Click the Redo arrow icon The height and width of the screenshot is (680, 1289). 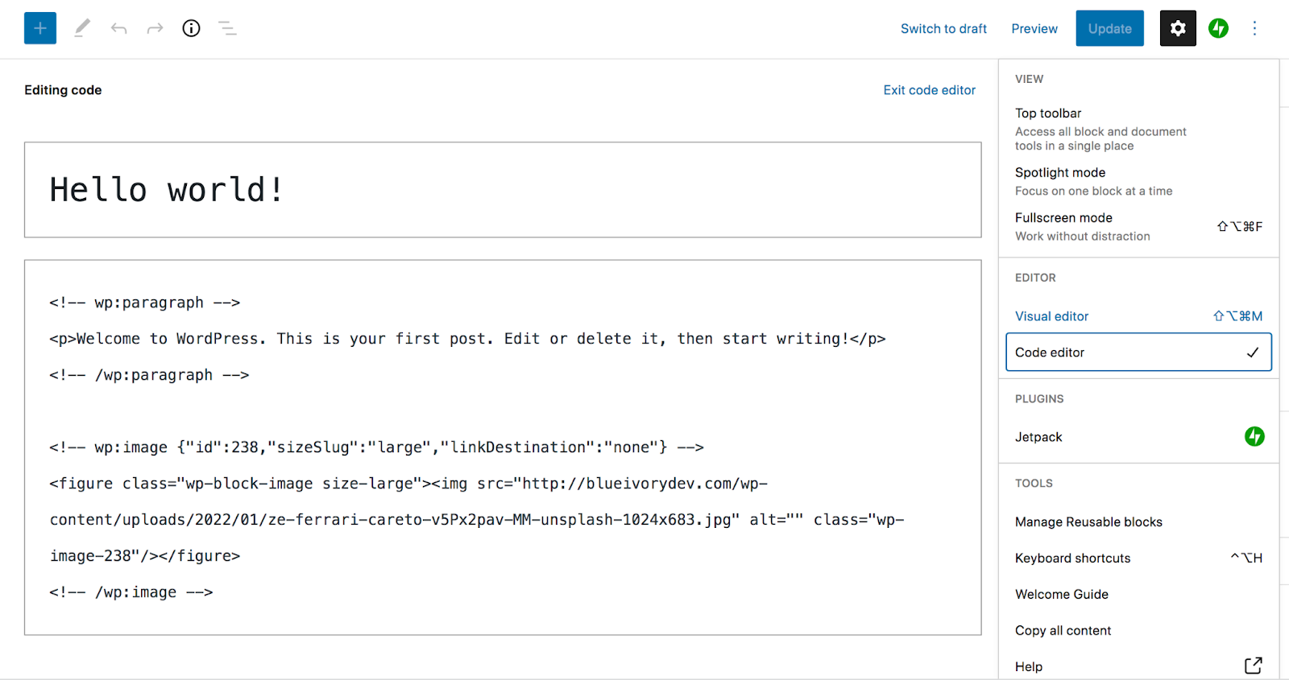pyautogui.click(x=155, y=28)
